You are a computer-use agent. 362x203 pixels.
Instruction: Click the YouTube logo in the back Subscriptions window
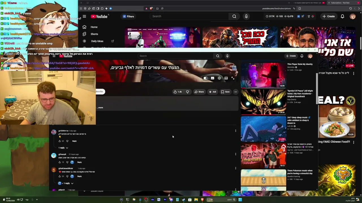coord(99,16)
